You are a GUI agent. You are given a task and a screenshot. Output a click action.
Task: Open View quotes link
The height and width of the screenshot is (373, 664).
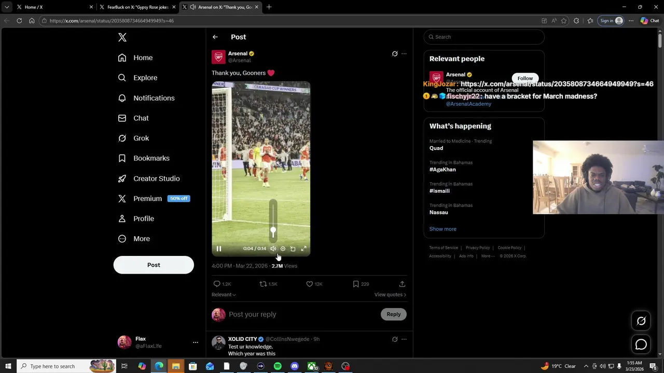(390, 295)
